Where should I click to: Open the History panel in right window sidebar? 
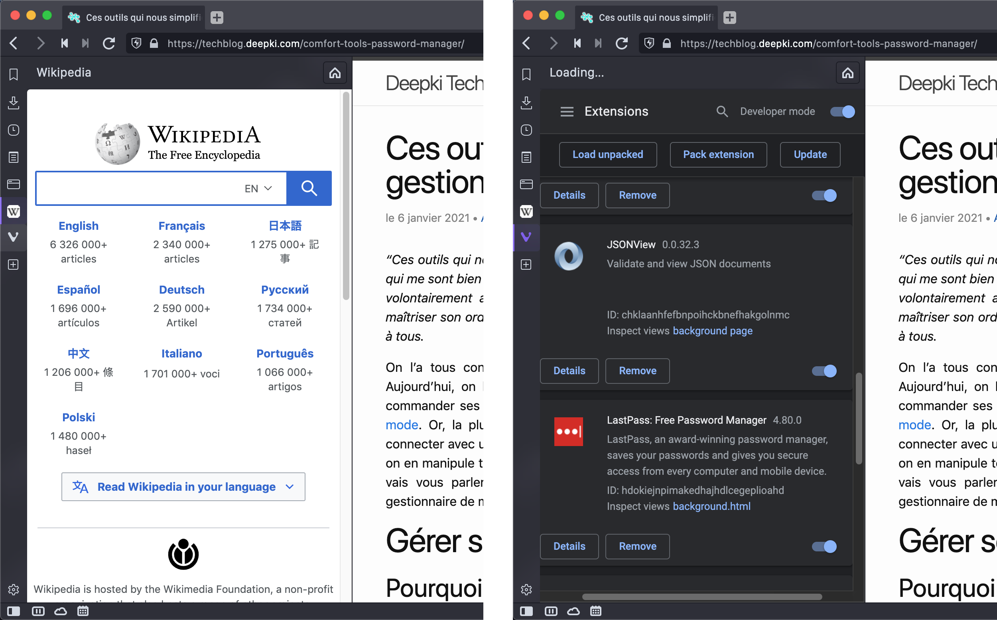tap(526, 130)
